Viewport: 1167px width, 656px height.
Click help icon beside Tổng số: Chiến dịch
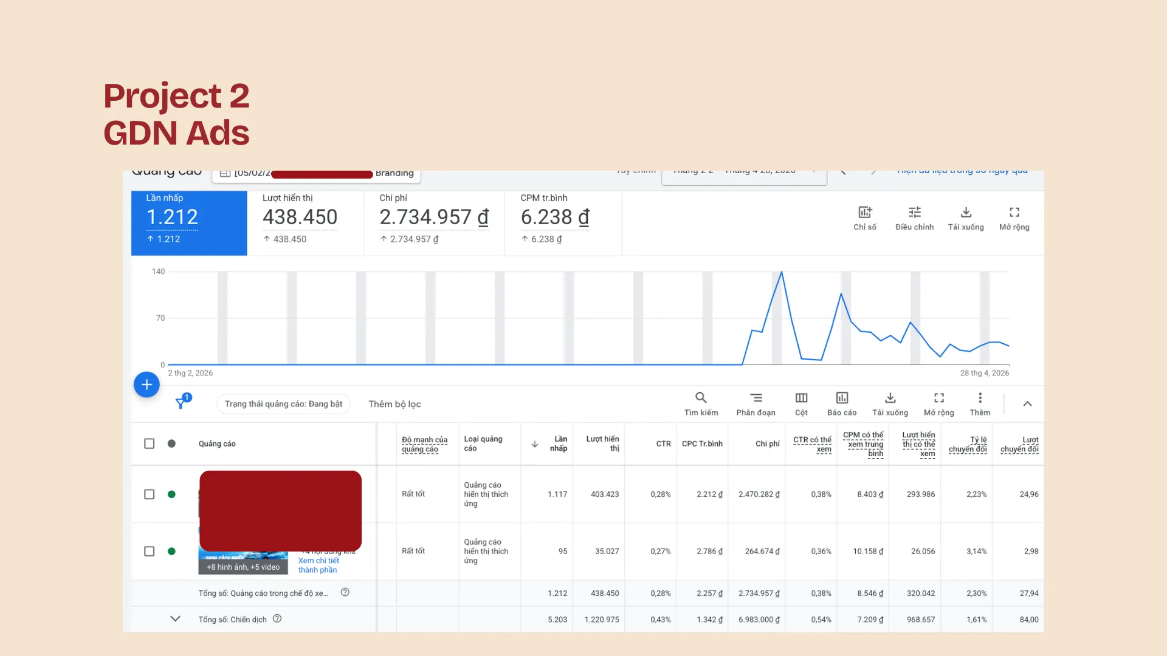(277, 618)
